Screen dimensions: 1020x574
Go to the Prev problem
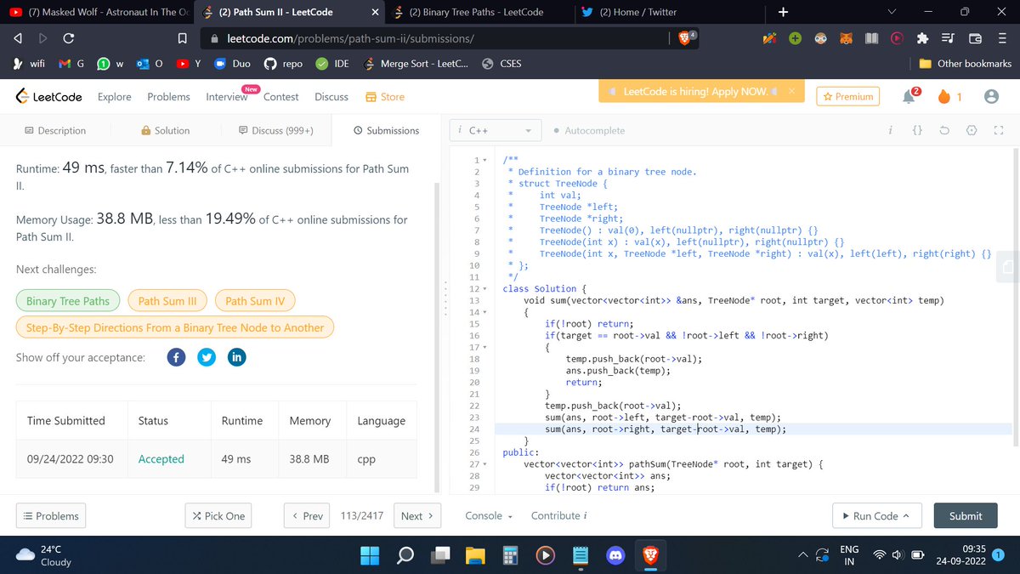point(307,515)
